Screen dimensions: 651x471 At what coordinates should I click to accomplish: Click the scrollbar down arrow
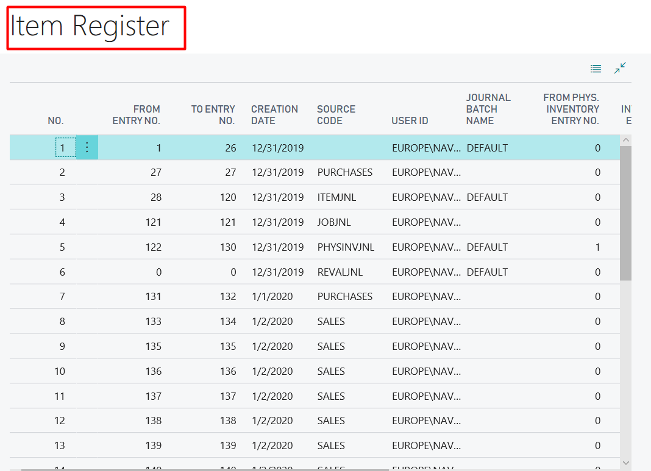(x=626, y=462)
